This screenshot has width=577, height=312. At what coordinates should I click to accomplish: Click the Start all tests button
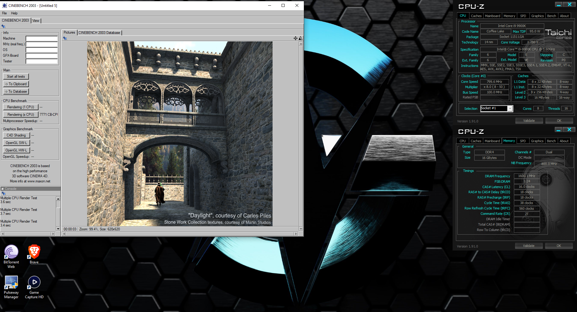(x=16, y=76)
